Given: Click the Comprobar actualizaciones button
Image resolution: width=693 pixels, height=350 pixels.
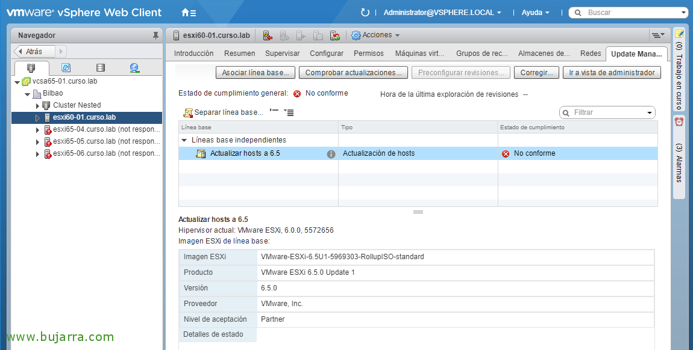Looking at the screenshot, I should coord(354,73).
